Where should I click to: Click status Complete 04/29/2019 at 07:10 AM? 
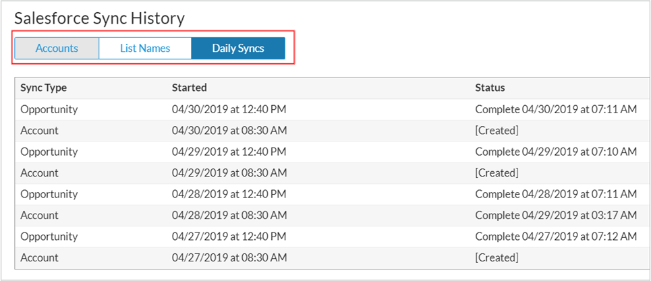click(556, 152)
